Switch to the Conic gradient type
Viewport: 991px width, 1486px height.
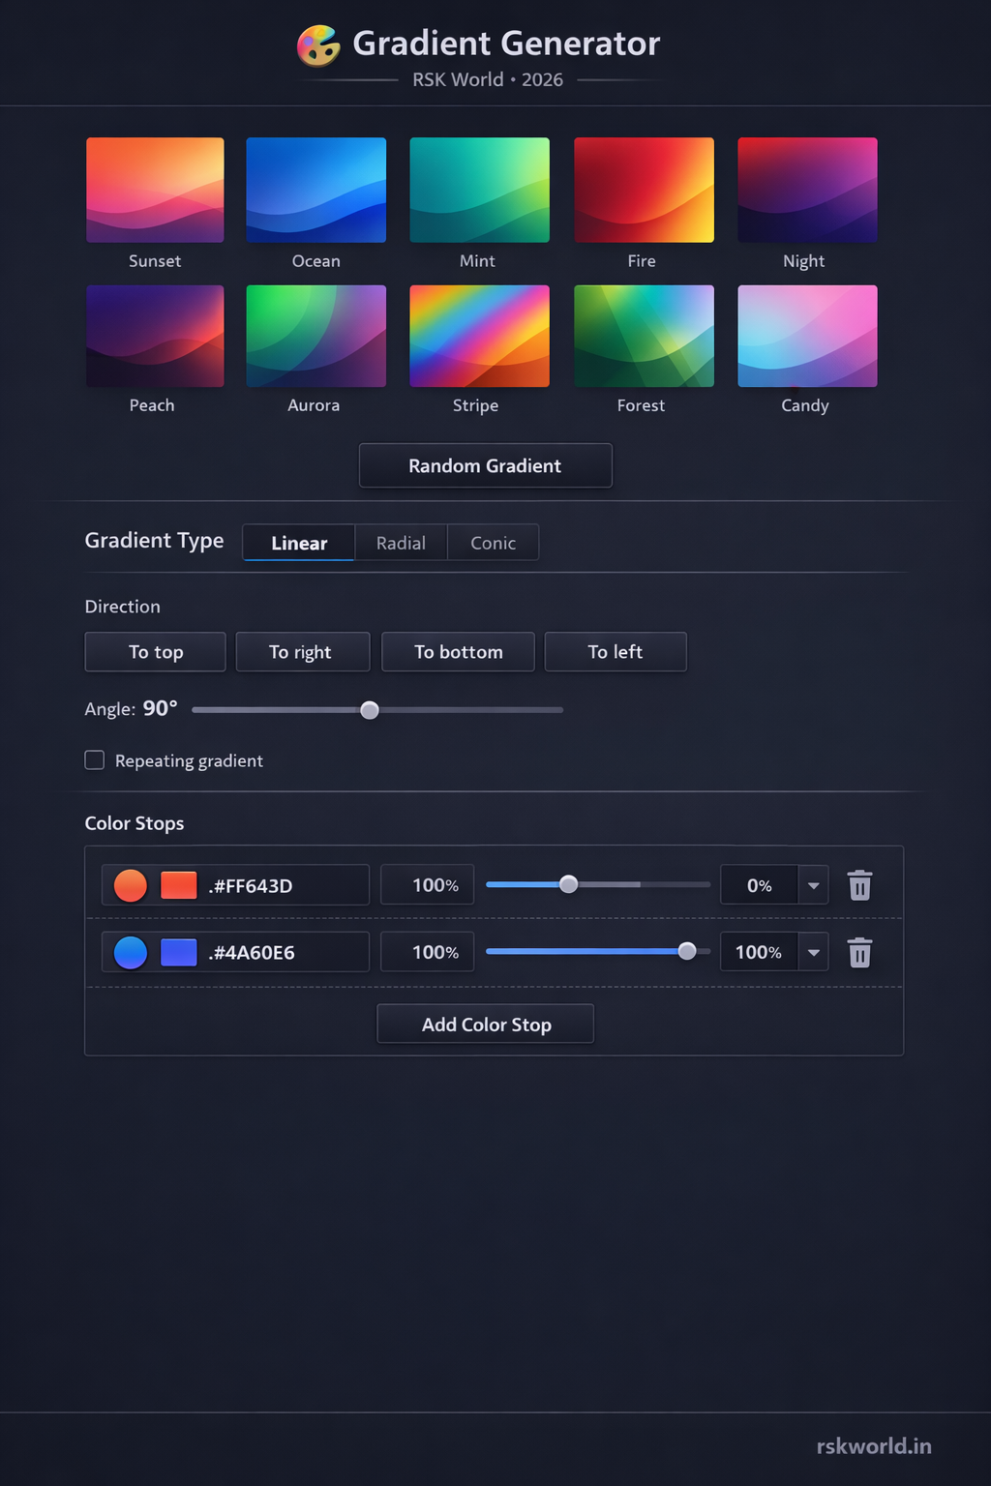[493, 543]
